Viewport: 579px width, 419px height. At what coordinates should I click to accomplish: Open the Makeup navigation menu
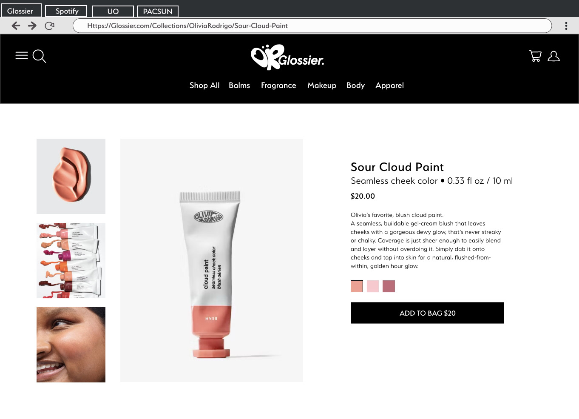322,85
